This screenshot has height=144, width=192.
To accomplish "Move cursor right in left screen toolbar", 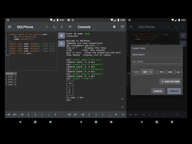I will 22,114.
